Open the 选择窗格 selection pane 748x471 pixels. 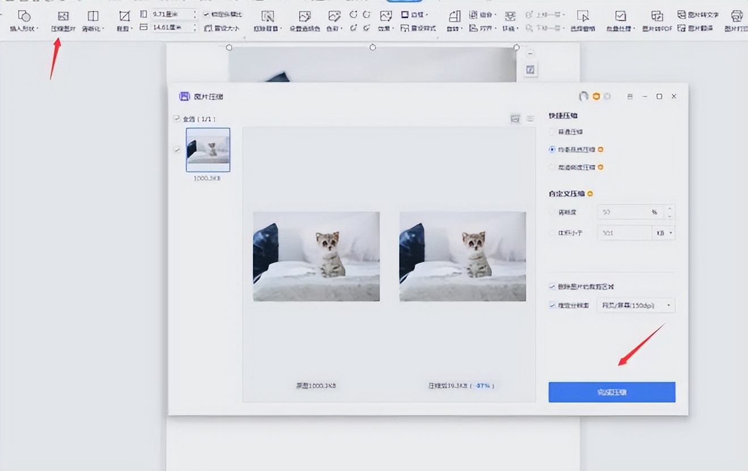click(584, 17)
